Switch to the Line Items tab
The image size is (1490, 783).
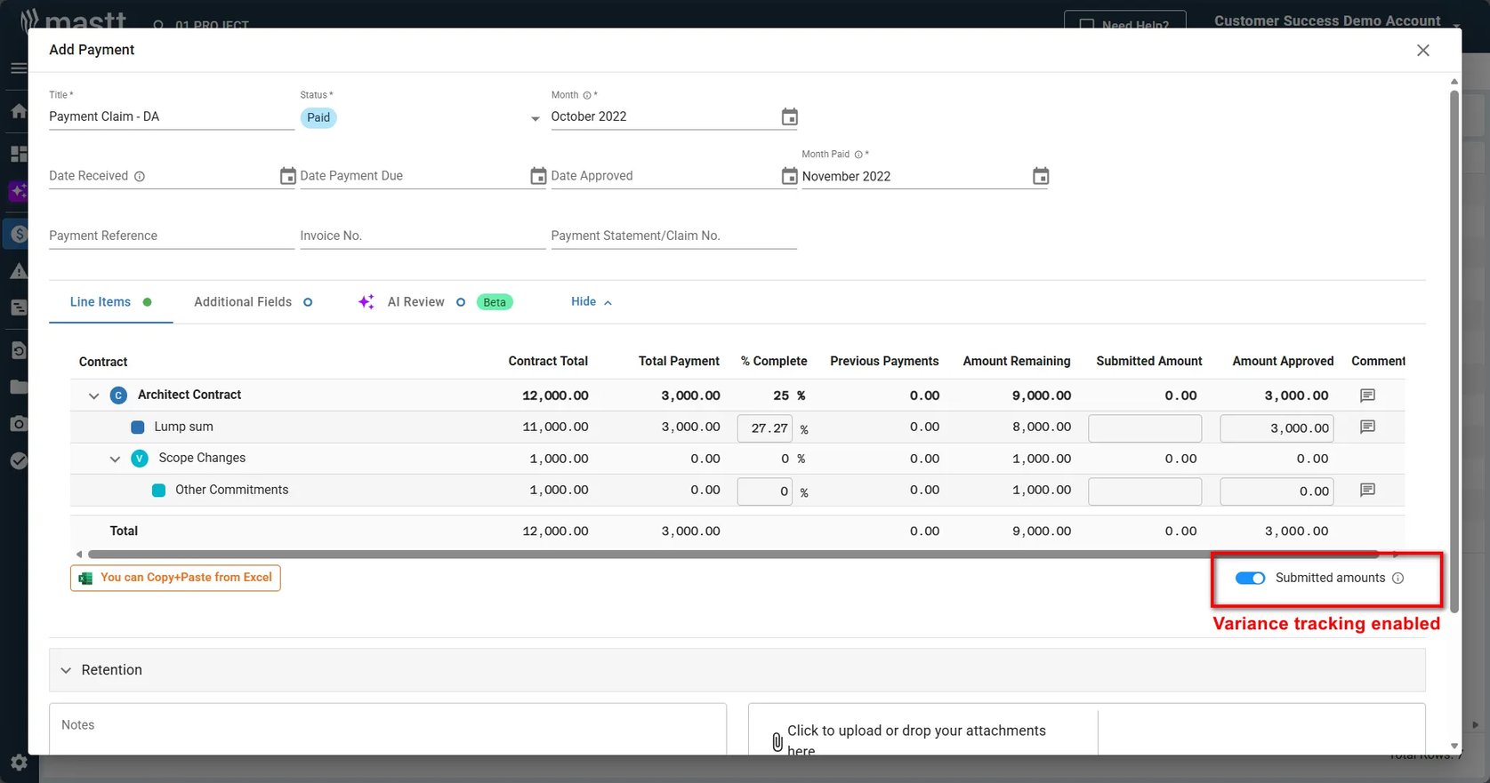tap(110, 302)
